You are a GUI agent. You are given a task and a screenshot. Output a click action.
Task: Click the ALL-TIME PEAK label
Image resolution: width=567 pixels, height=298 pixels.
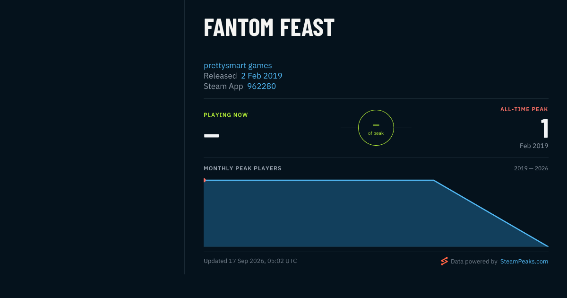[x=524, y=109]
